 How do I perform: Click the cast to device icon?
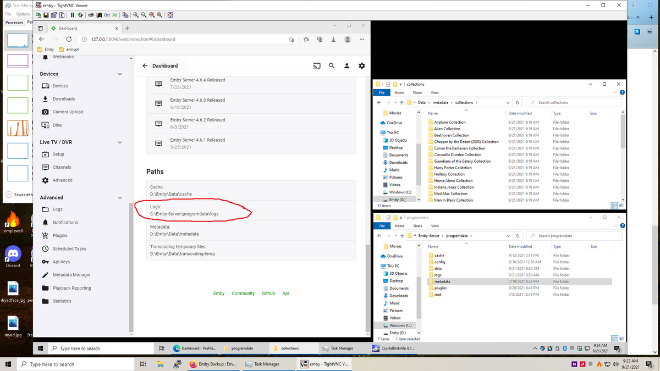pyautogui.click(x=317, y=66)
